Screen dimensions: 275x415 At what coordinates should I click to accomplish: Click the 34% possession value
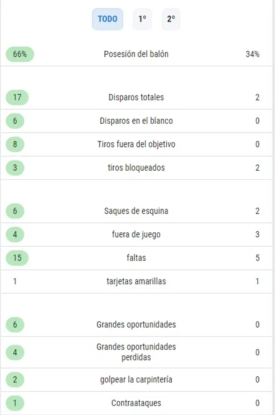click(x=252, y=54)
